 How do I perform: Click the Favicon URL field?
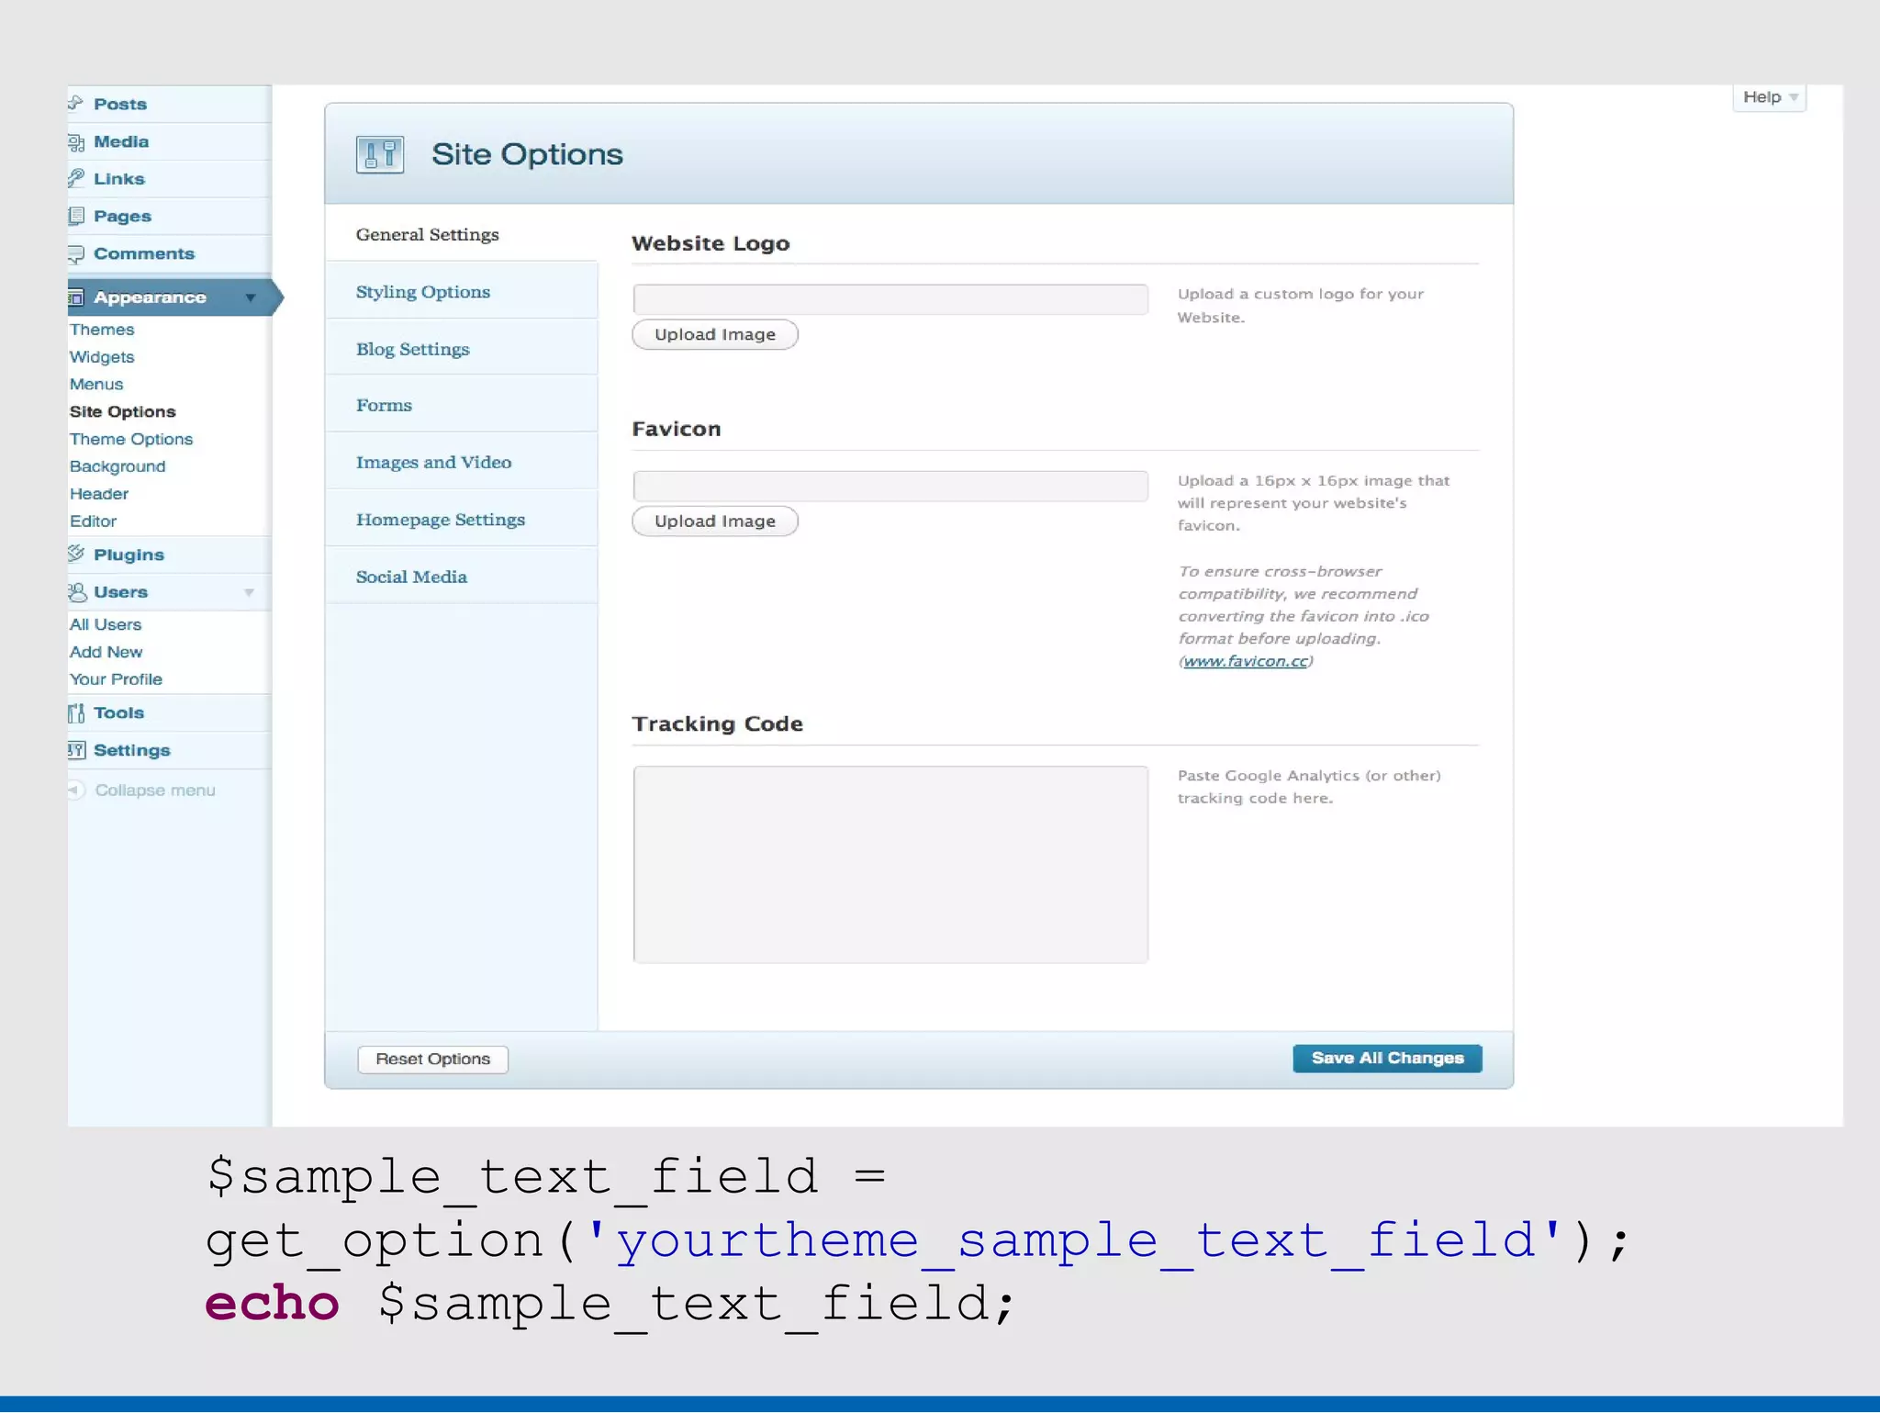pyautogui.click(x=890, y=486)
